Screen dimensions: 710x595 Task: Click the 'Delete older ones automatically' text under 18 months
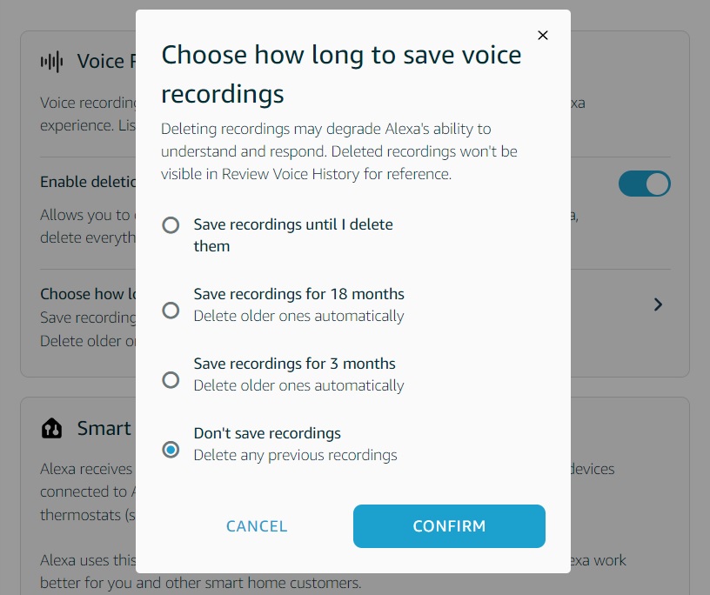click(x=298, y=316)
